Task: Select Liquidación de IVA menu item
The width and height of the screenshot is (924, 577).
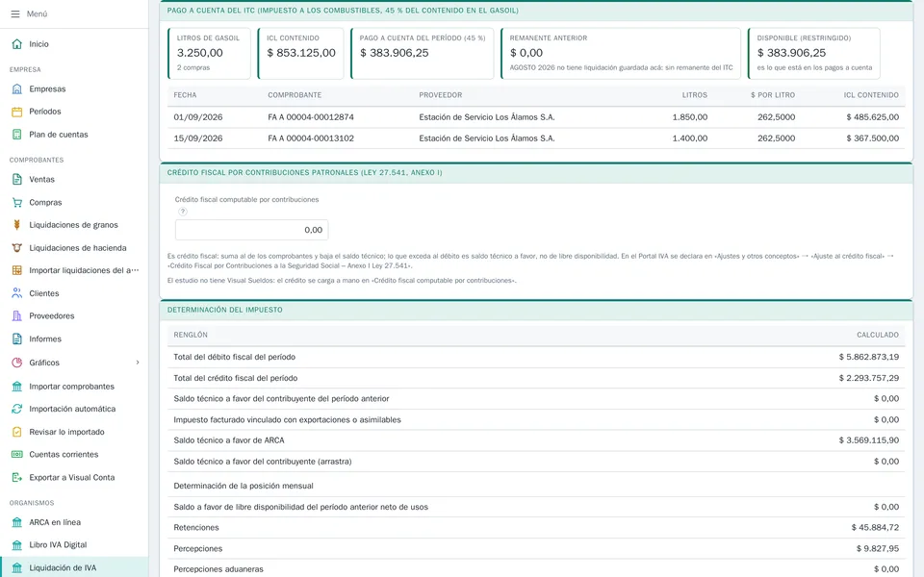Action: pyautogui.click(x=74, y=567)
